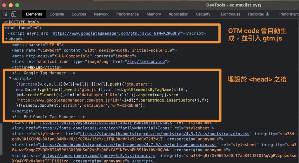299x163 pixels.
Task: Collapse the head element triangle
Action: click(x=6, y=39)
